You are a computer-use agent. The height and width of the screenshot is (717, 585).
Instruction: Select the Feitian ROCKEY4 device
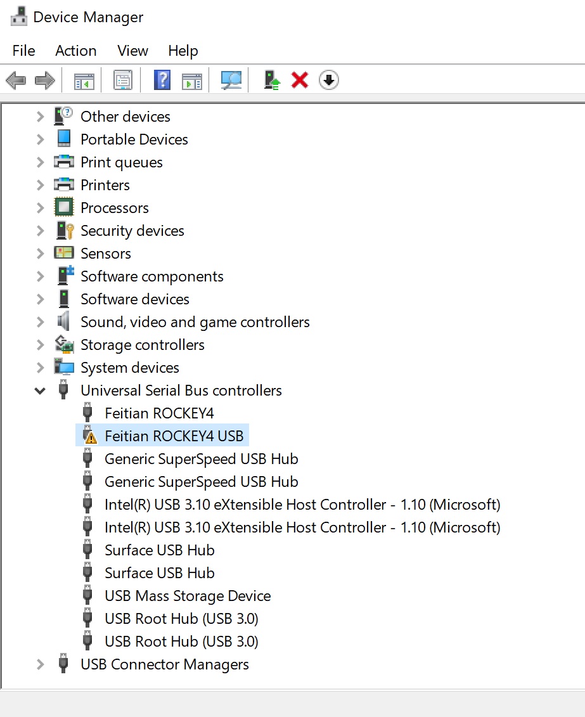(x=159, y=413)
